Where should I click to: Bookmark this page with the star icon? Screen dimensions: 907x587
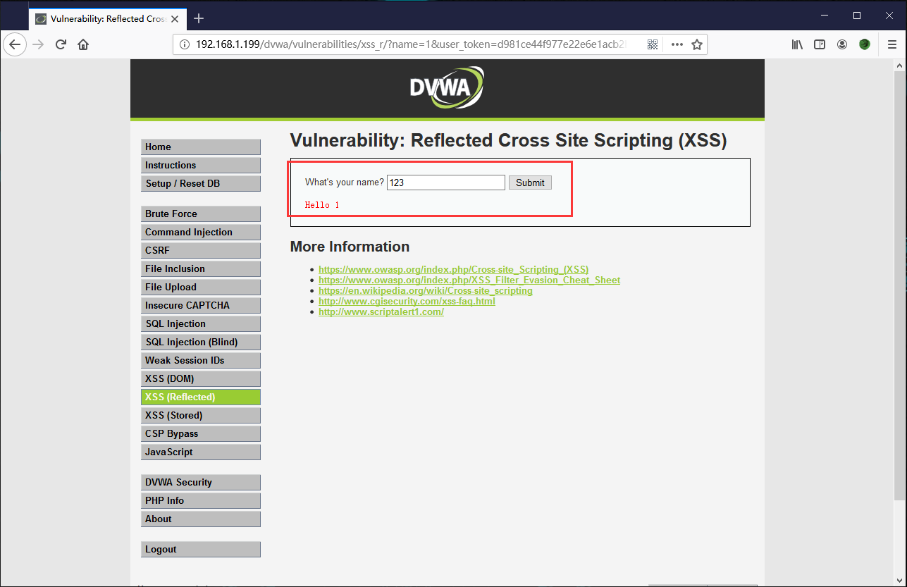click(697, 44)
